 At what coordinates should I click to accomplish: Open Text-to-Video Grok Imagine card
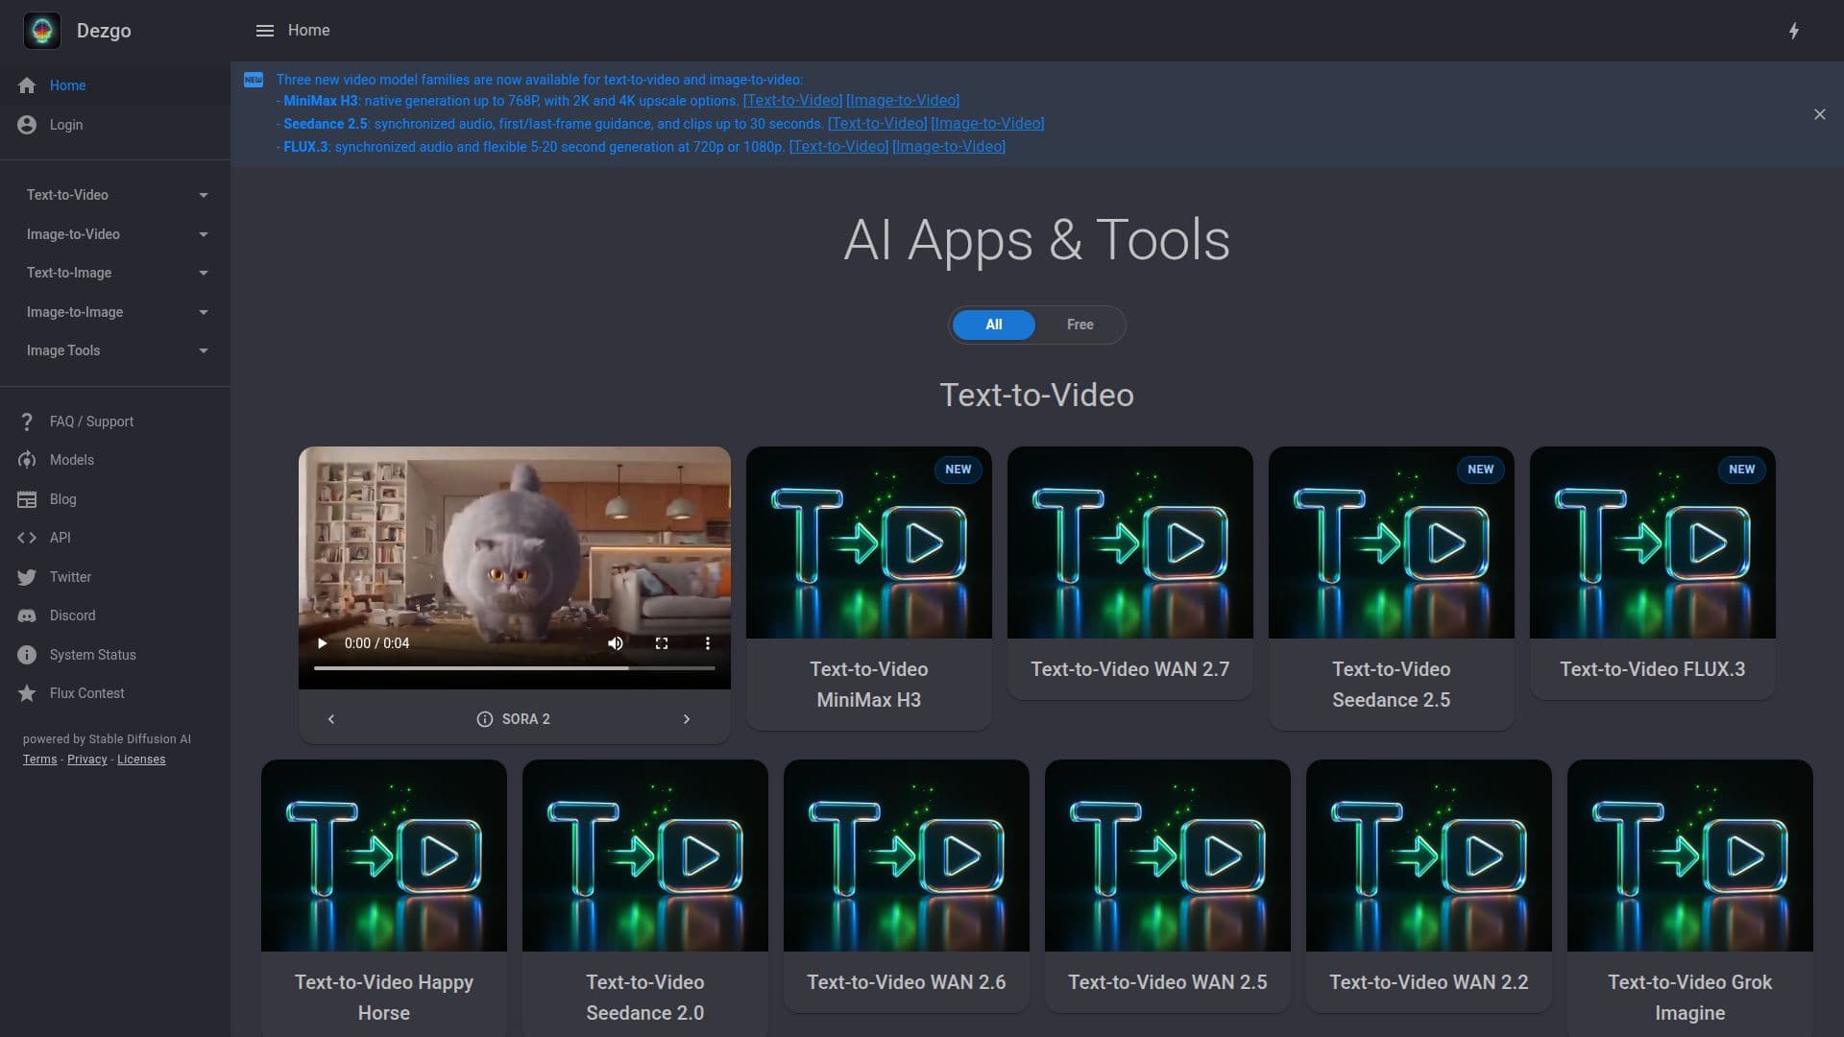1689,898
